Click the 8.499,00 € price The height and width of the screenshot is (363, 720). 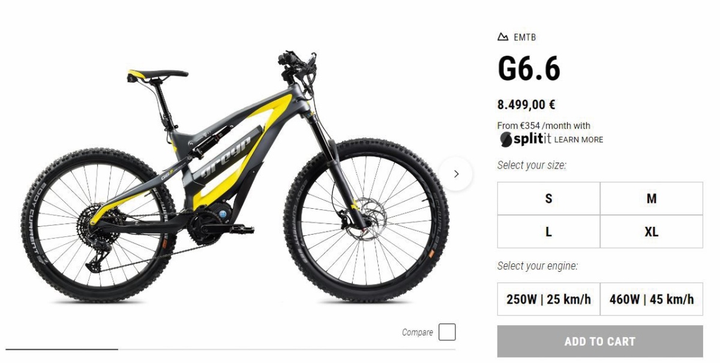(526, 105)
